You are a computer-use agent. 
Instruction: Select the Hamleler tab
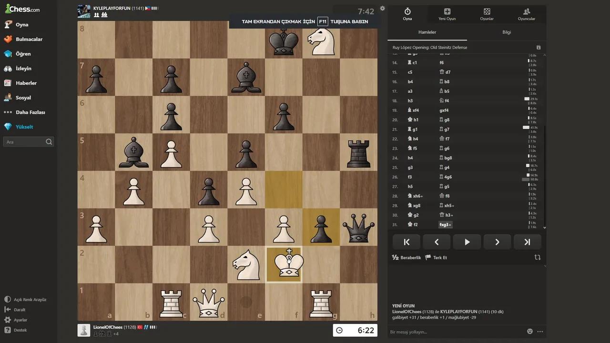click(427, 32)
